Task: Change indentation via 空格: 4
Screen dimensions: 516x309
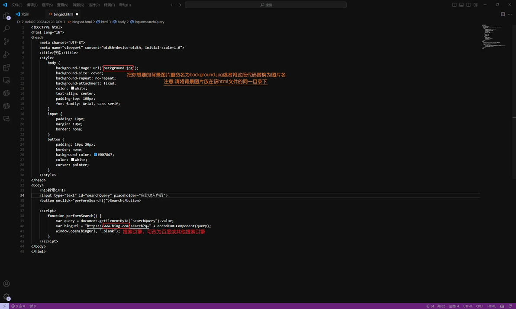Action: click(x=454, y=306)
